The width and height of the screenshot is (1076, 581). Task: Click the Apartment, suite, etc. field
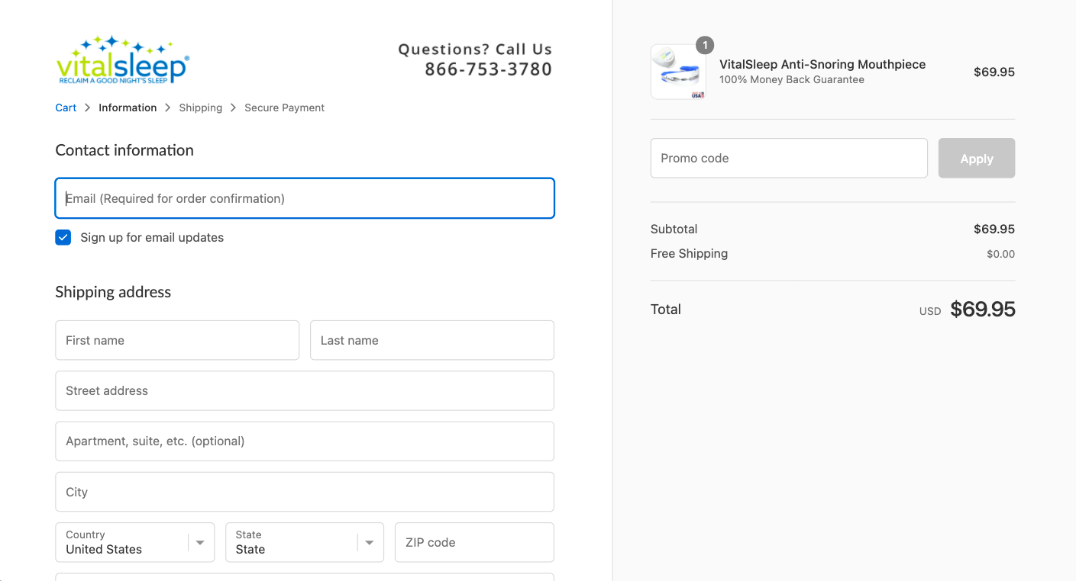[x=305, y=441]
